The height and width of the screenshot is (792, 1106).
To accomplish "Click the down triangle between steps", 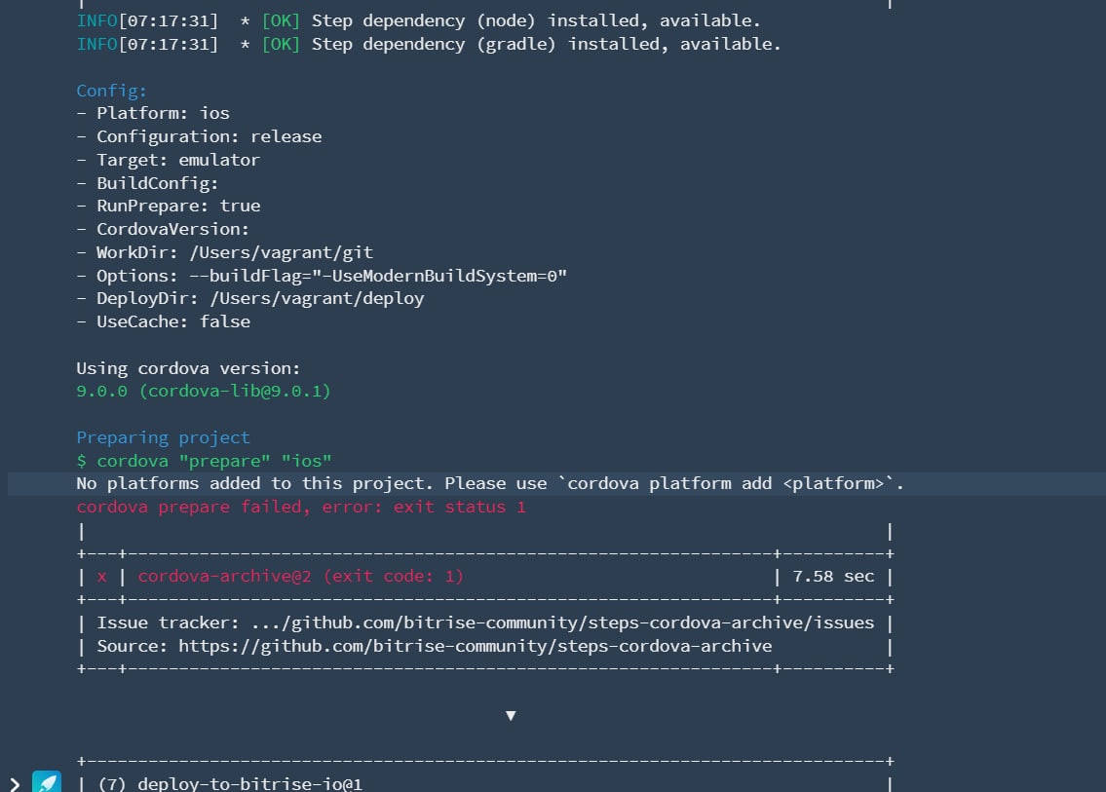I will point(510,716).
